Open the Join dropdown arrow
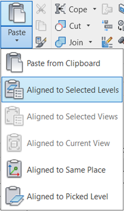 (x=90, y=42)
